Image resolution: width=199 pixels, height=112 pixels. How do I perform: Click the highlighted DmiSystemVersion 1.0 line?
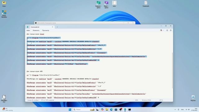[64, 49]
